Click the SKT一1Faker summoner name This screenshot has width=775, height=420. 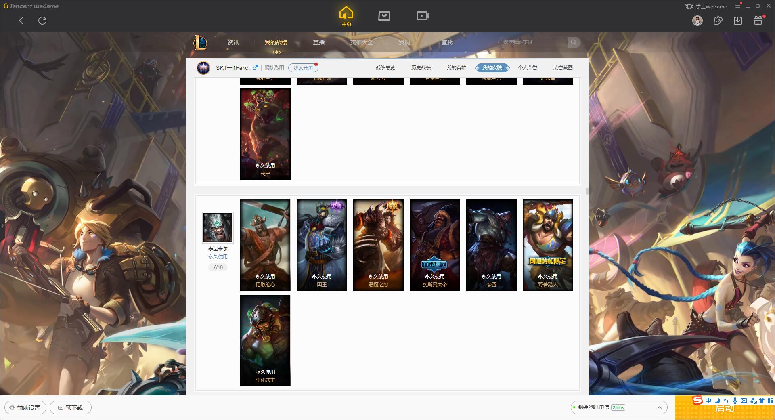pos(233,68)
